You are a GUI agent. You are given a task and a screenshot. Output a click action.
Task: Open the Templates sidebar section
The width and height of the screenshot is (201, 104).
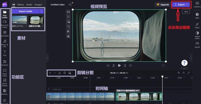coord(5,34)
